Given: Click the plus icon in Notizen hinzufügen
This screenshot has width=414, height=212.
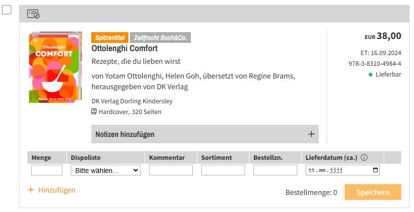Looking at the screenshot, I should point(311,134).
